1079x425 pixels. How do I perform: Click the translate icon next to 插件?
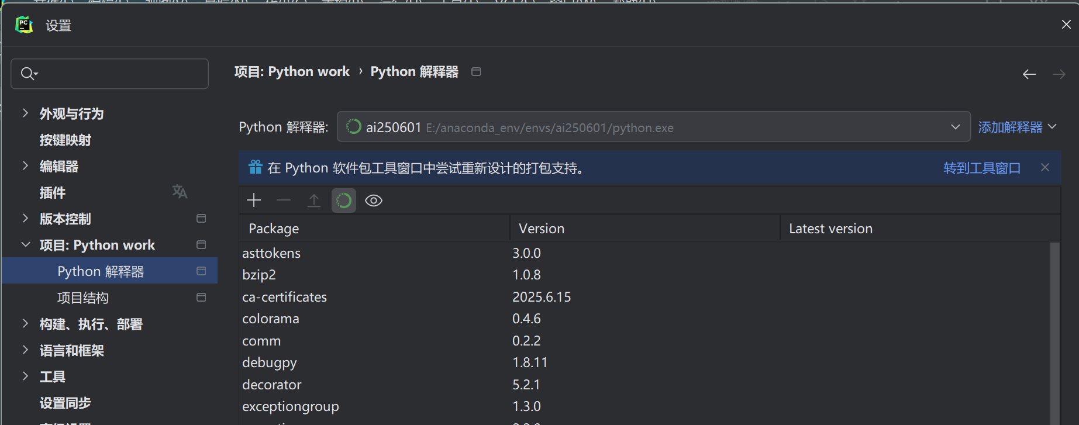click(180, 191)
